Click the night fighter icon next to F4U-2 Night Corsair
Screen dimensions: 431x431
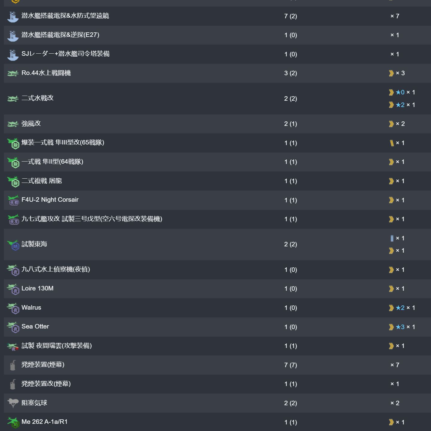[x=13, y=200]
